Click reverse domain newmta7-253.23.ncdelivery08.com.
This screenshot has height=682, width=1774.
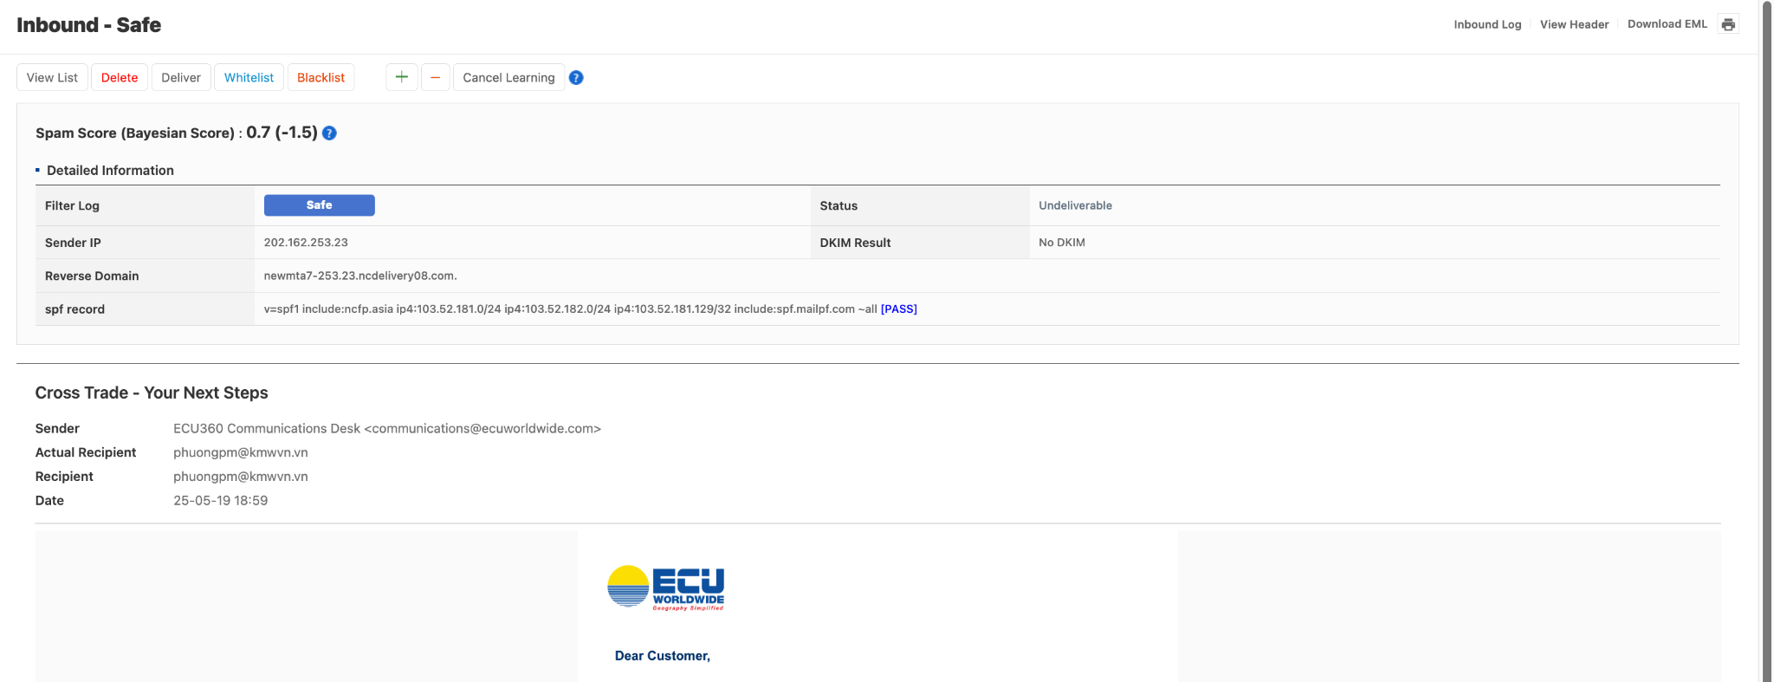[360, 276]
